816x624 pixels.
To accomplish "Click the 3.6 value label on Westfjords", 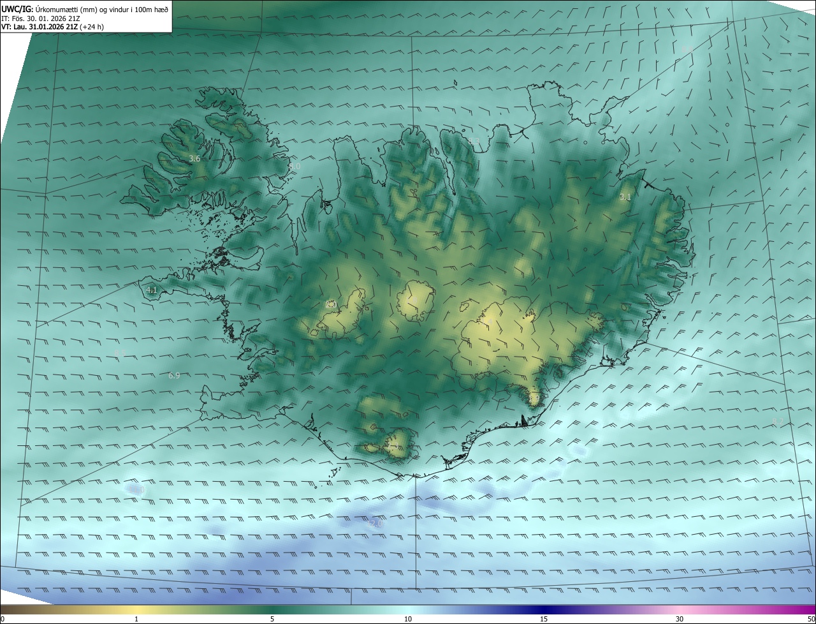I will 194,158.
